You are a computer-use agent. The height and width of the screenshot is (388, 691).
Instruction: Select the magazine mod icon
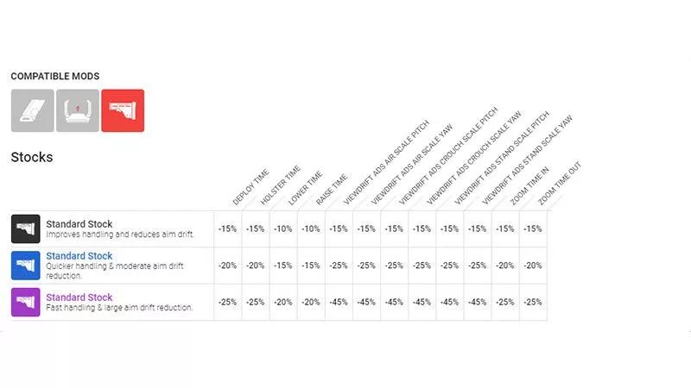[32, 111]
